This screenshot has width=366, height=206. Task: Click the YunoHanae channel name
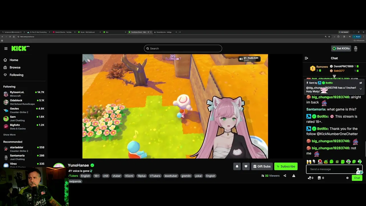coord(78,165)
